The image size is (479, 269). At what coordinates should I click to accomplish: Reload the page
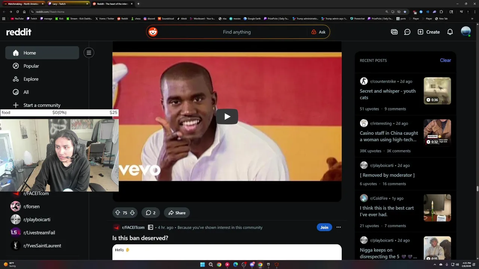coord(17,12)
